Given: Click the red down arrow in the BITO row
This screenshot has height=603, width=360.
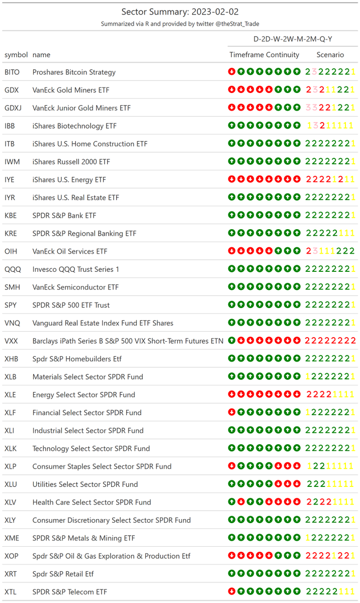Looking at the screenshot, I should [232, 72].
